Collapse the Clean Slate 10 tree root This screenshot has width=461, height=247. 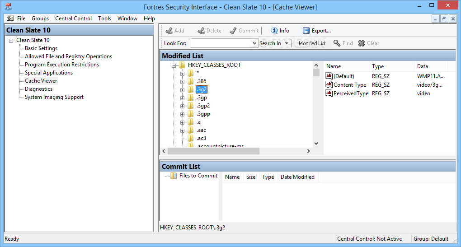pos(11,41)
